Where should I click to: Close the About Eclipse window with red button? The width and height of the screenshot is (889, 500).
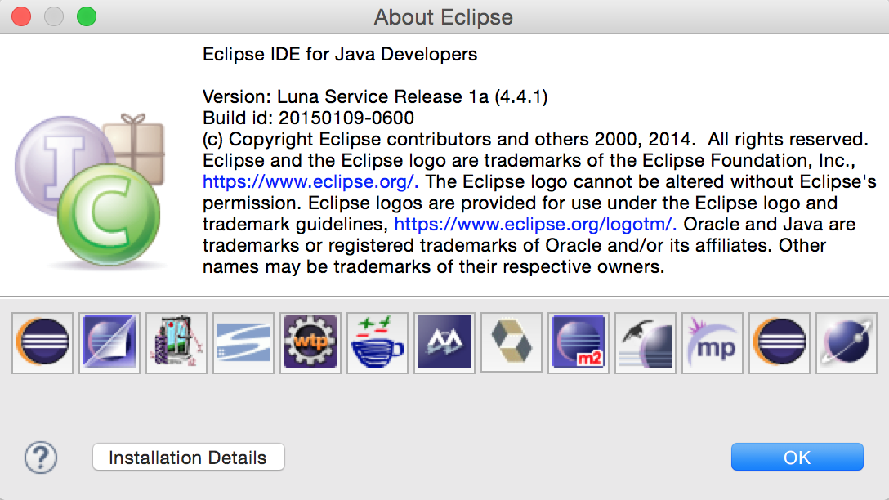(20, 16)
